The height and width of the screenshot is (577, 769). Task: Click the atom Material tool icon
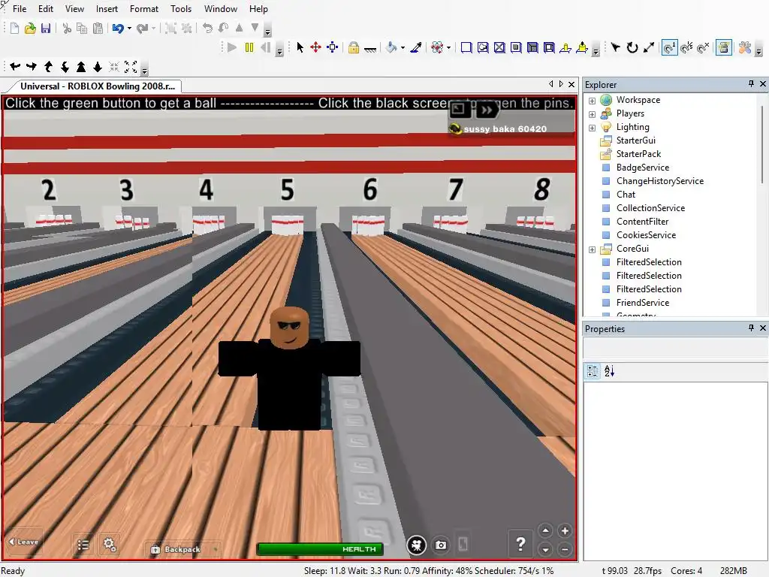point(437,47)
